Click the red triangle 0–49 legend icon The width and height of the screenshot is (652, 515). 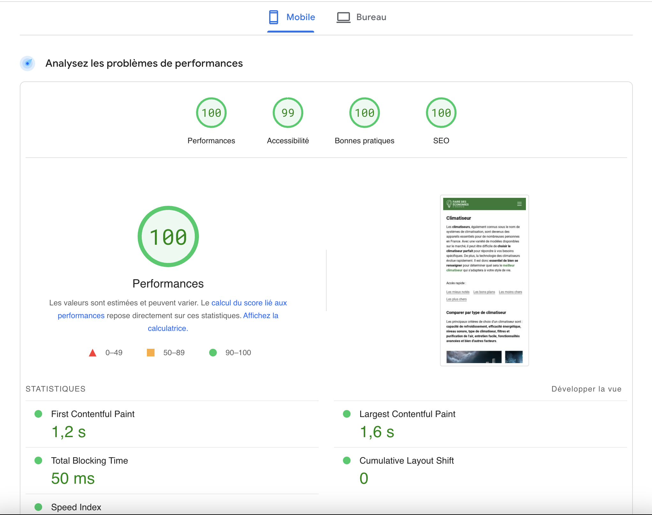tap(93, 353)
